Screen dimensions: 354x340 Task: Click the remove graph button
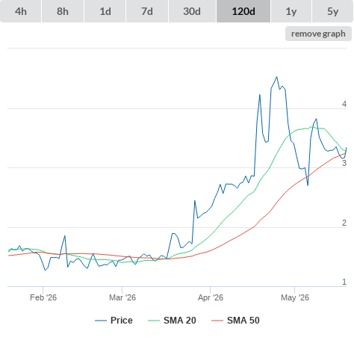pos(318,34)
